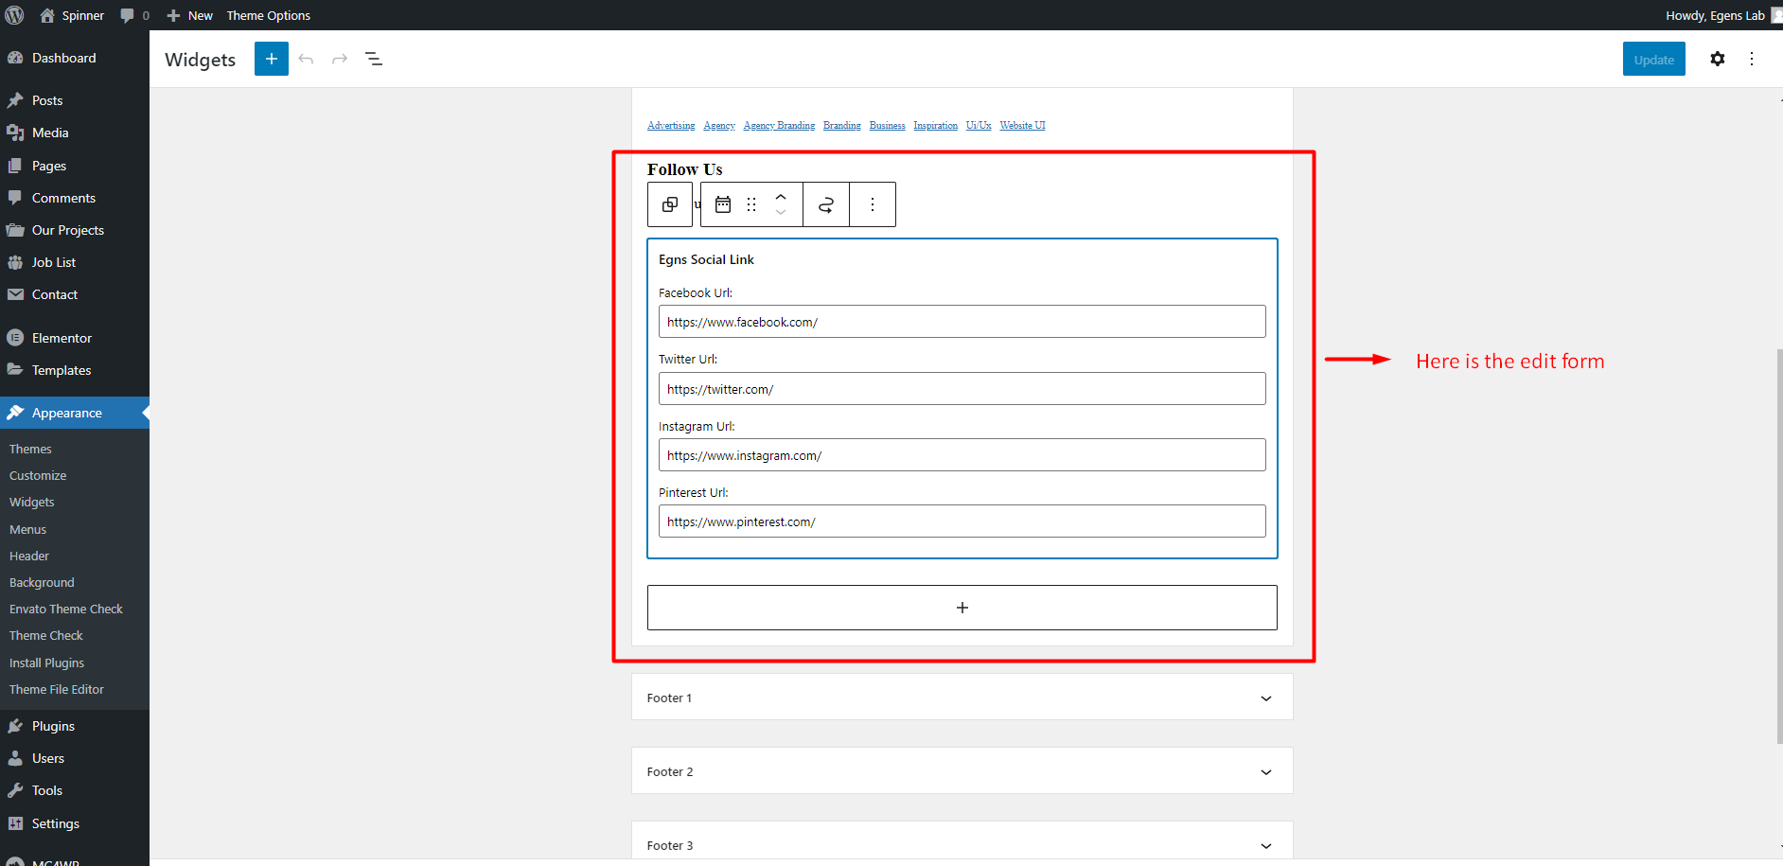Open the Themes submenu item
The width and height of the screenshot is (1783, 866).
point(30,449)
